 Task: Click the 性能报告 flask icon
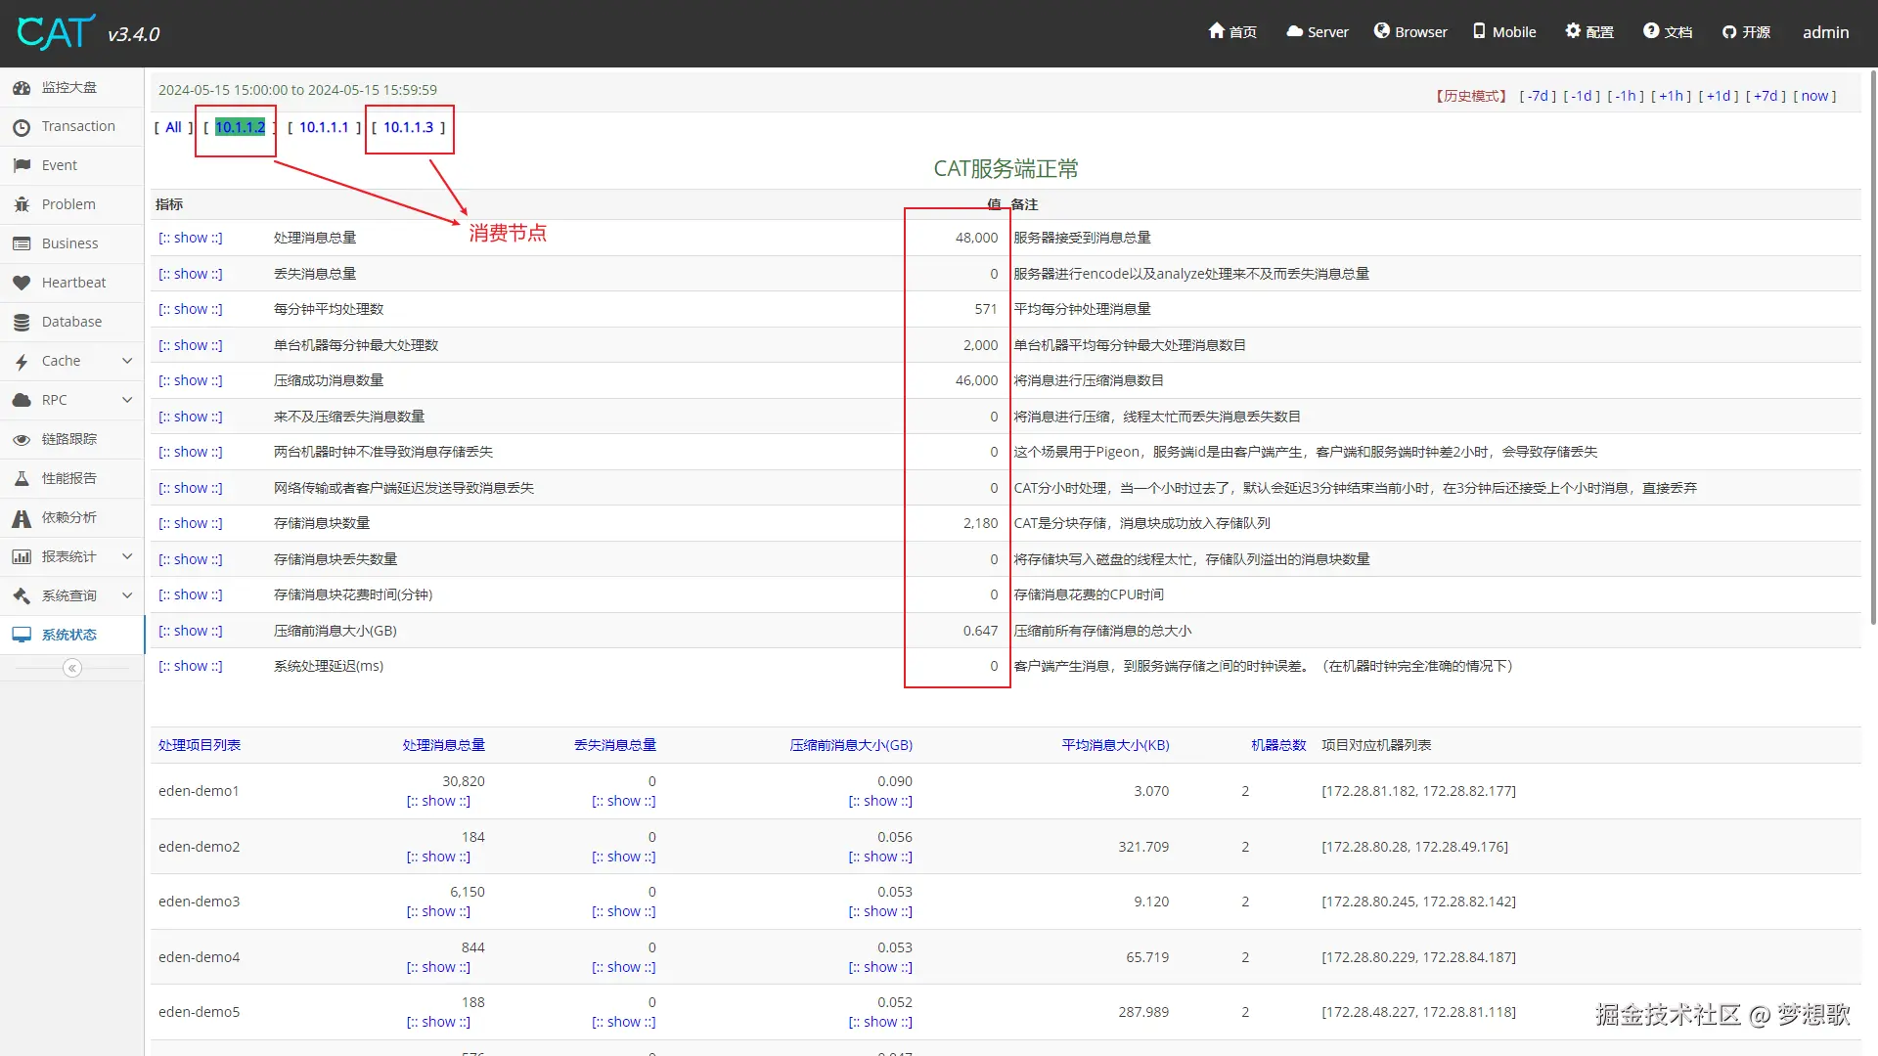click(22, 478)
